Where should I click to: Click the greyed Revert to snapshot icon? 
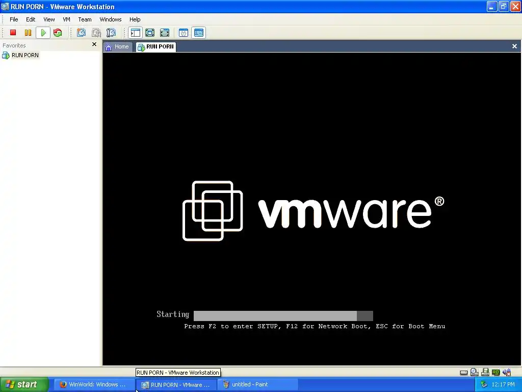click(x=96, y=33)
